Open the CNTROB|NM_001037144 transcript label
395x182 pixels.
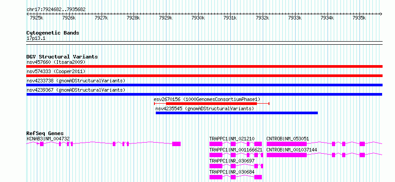pos(292,150)
